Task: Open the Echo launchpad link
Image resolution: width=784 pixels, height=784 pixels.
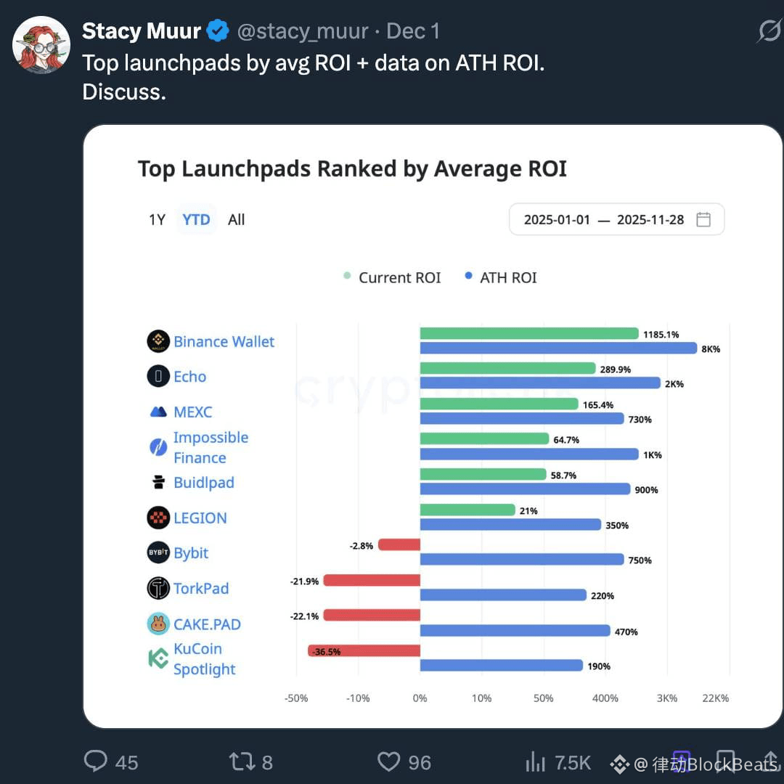Action: tap(189, 377)
